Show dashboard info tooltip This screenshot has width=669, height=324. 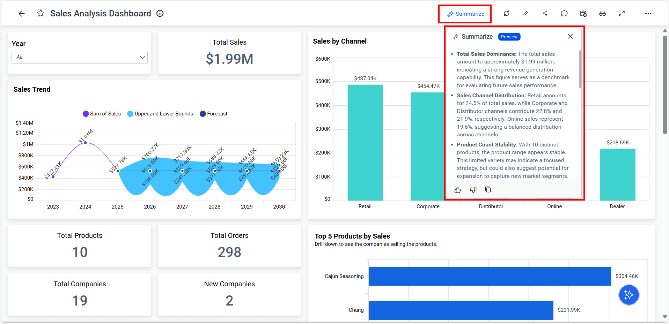tap(160, 13)
